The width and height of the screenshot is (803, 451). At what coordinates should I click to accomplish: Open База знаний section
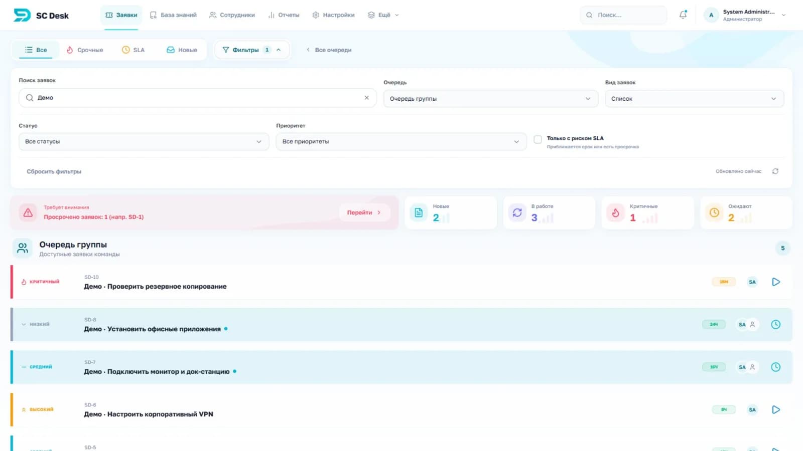(173, 15)
